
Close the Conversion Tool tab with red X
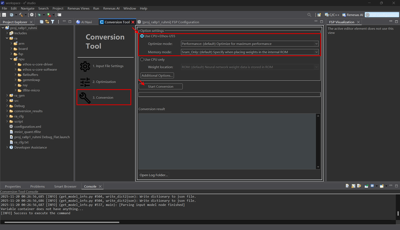coord(133,22)
